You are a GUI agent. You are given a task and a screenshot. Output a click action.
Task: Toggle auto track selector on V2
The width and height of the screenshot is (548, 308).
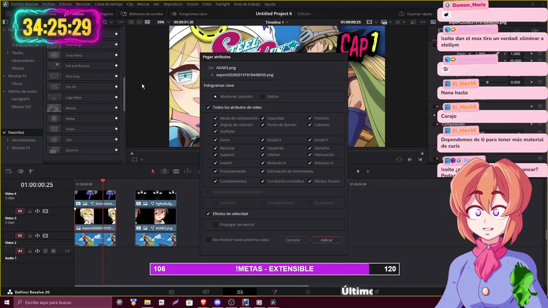(x=37, y=236)
